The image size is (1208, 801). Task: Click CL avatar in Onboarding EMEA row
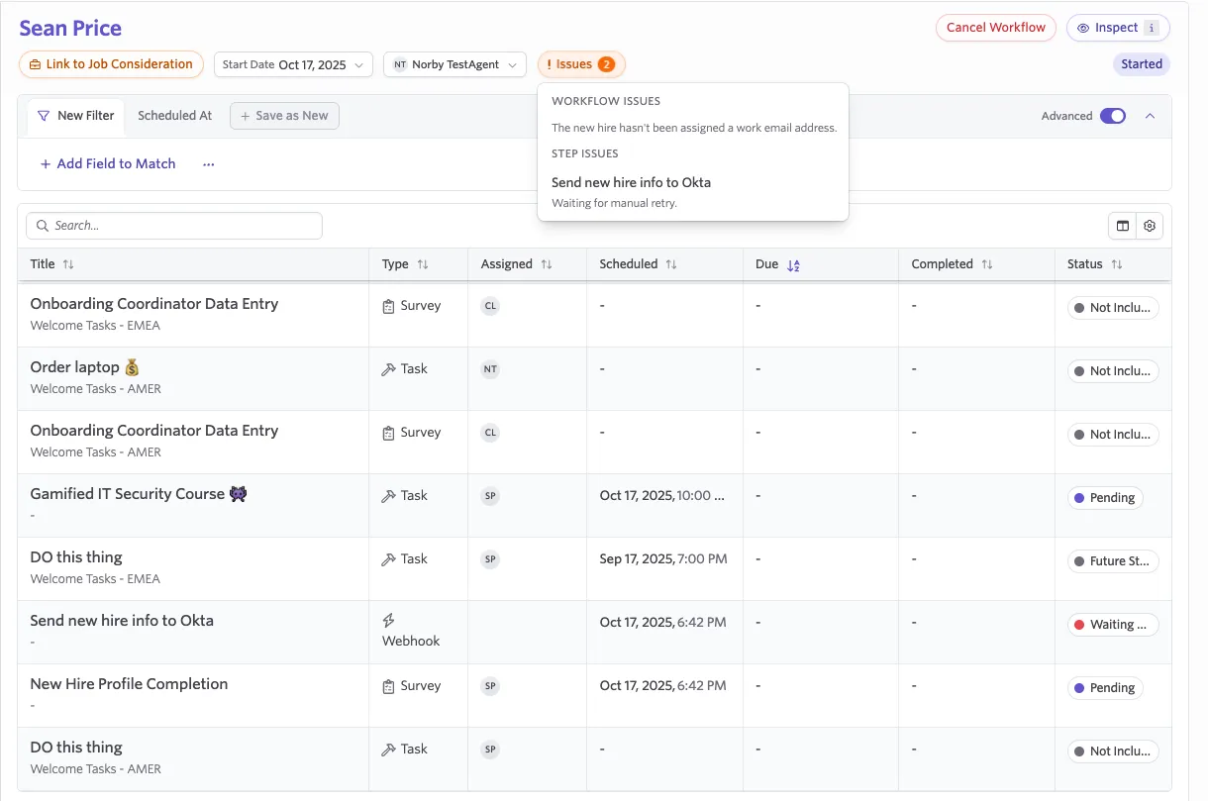click(490, 306)
